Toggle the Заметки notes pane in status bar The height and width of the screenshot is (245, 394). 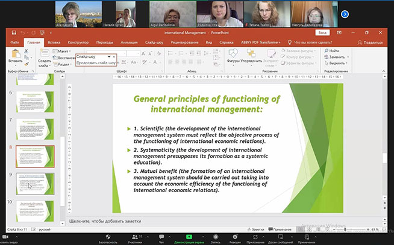[x=256, y=229]
